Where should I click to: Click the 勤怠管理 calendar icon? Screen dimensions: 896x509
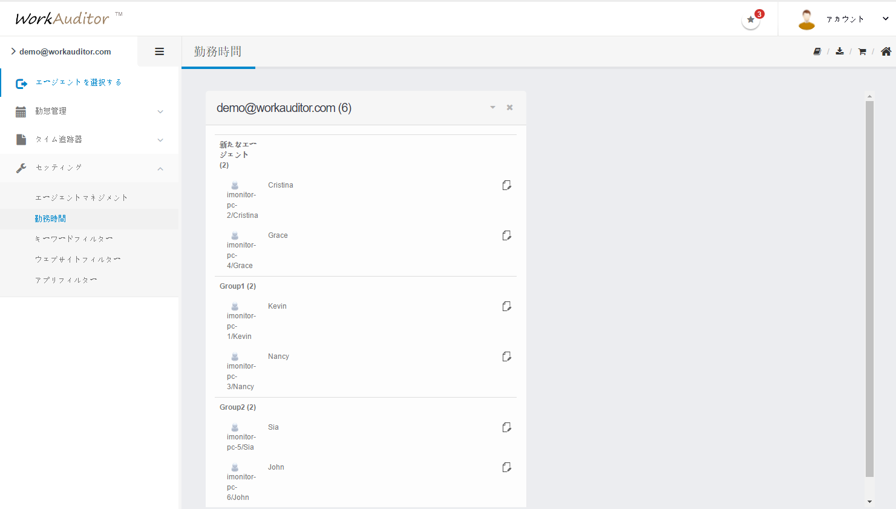pyautogui.click(x=21, y=111)
